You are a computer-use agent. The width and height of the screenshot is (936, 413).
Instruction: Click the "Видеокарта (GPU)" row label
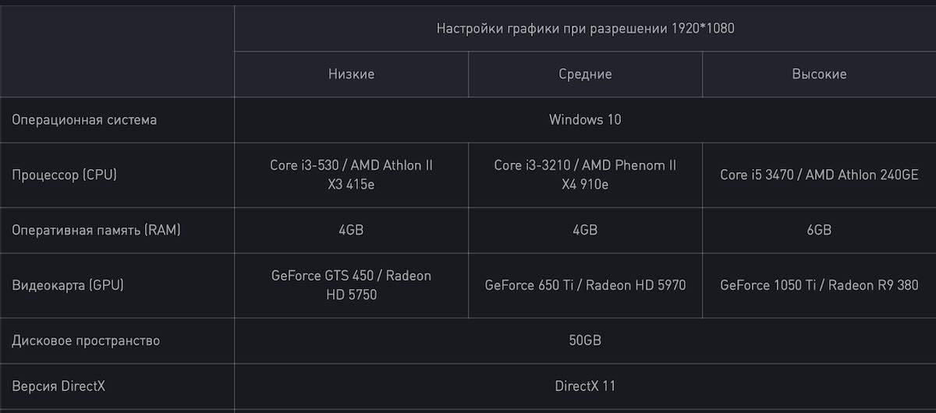(68, 285)
